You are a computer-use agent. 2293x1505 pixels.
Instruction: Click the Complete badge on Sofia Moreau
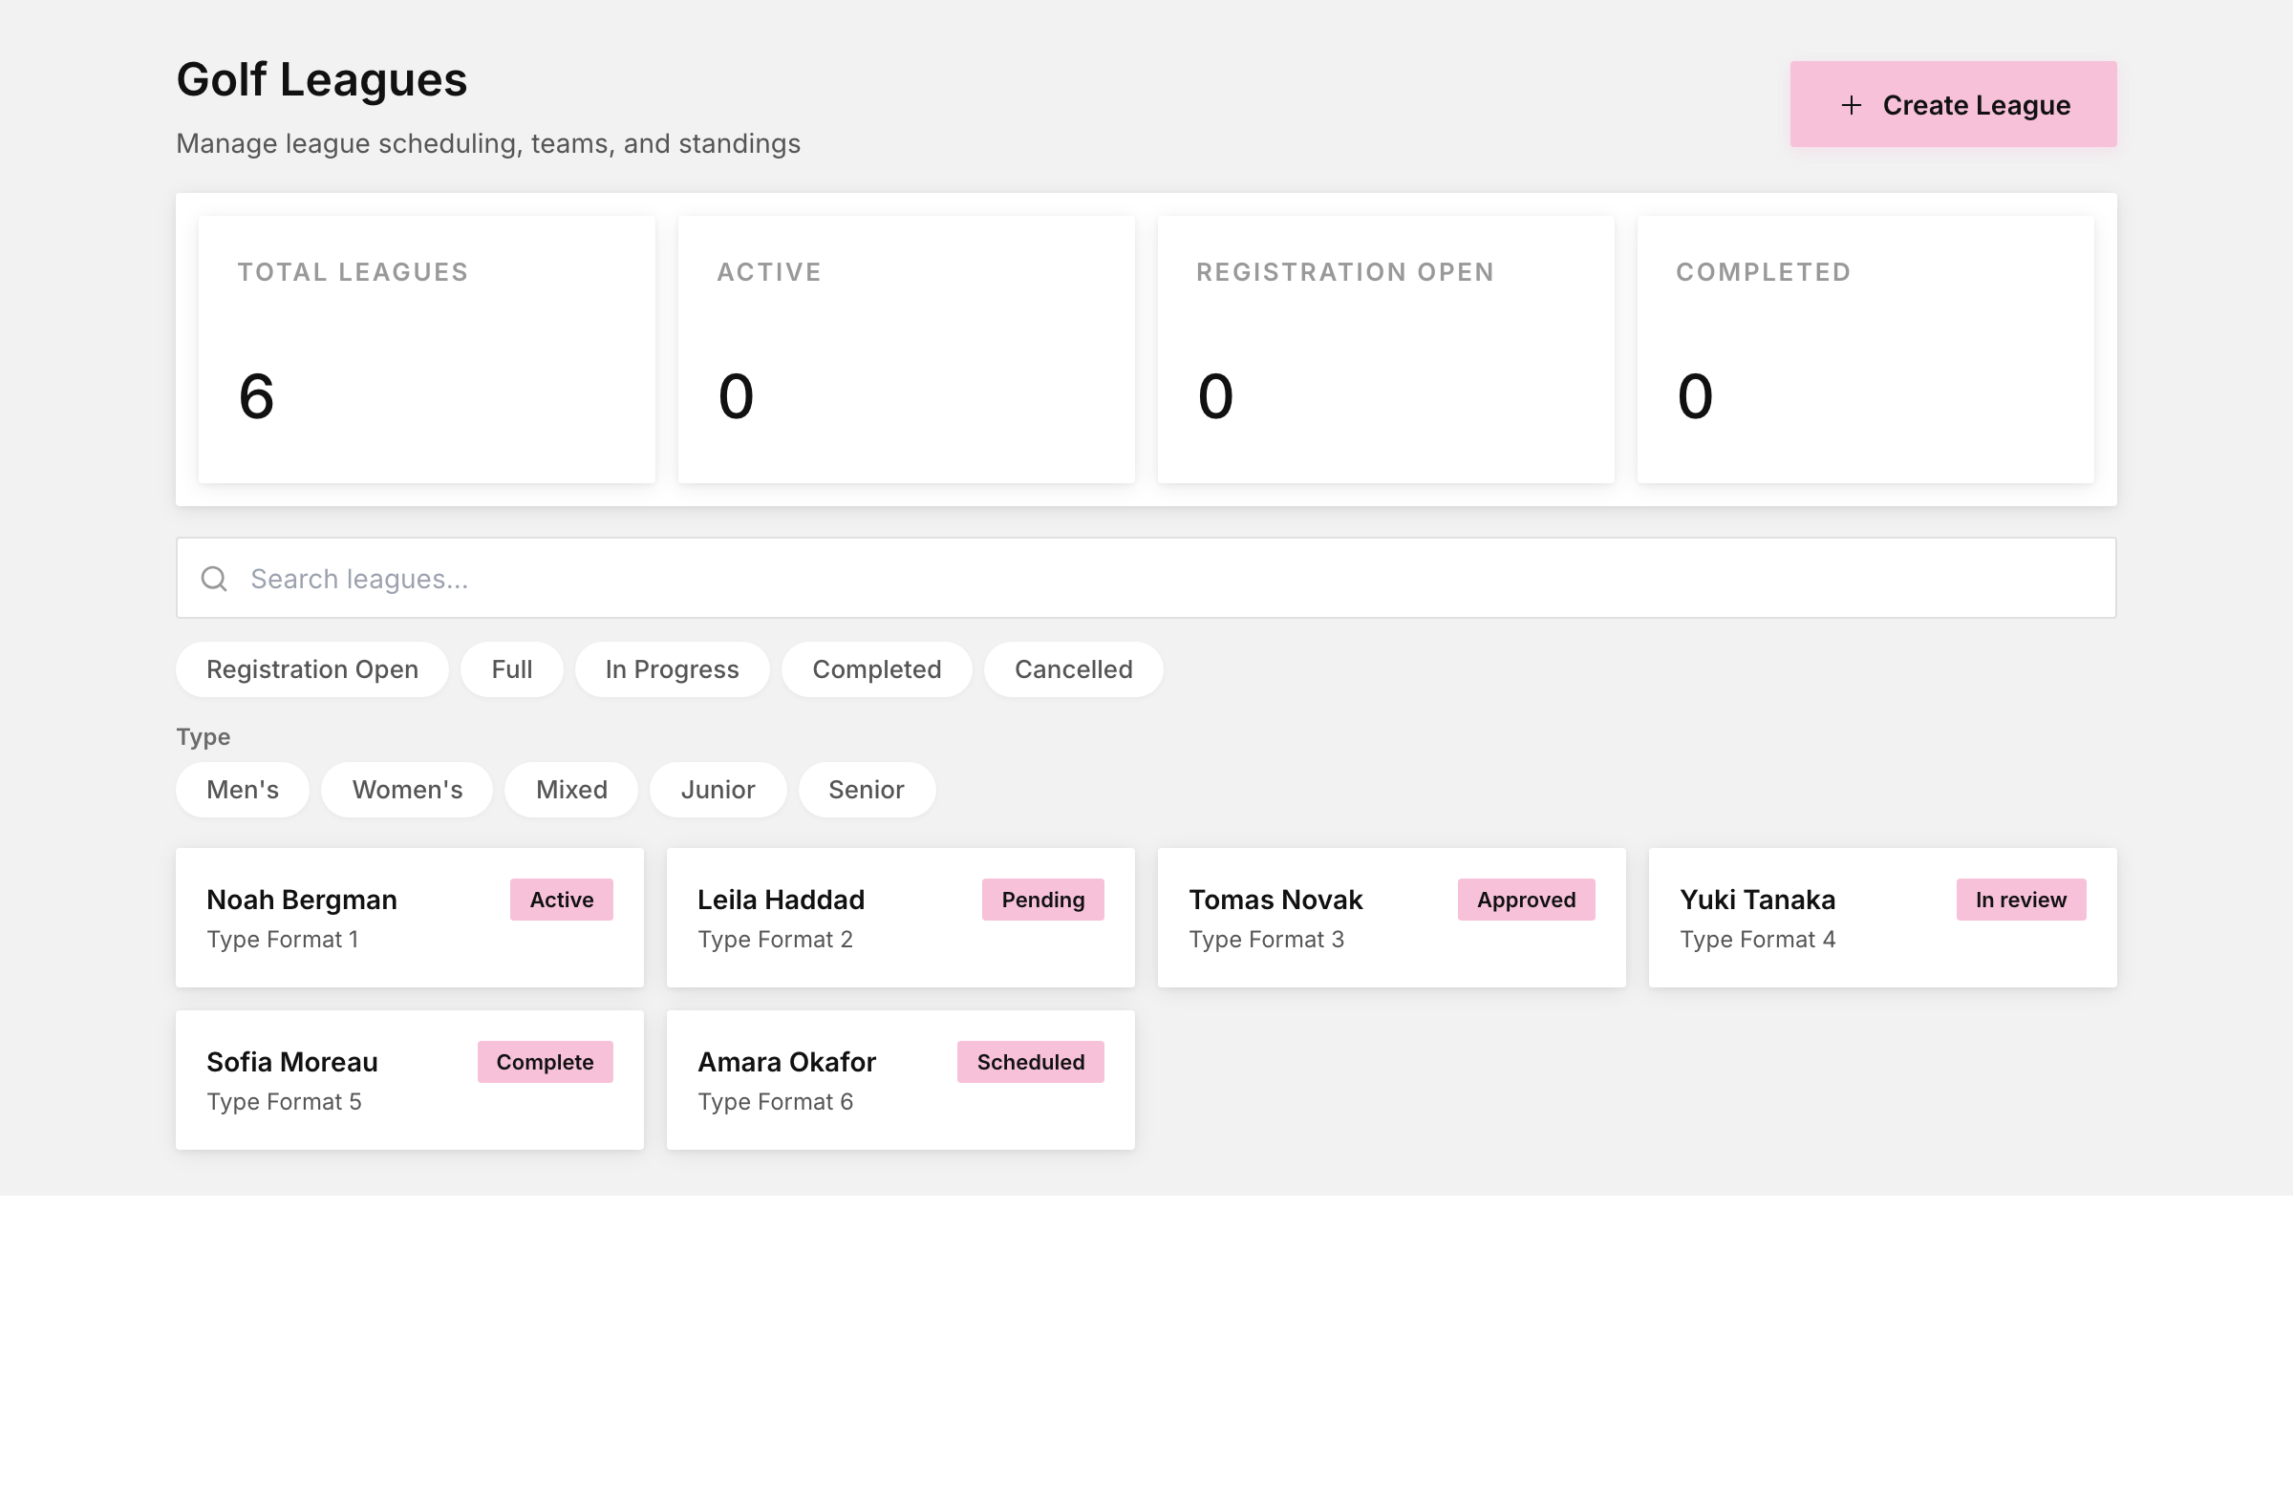tap(546, 1062)
